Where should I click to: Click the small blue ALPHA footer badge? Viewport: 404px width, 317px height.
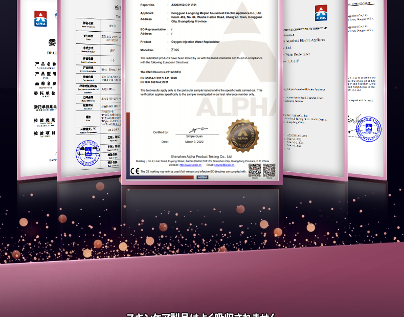tap(203, 177)
